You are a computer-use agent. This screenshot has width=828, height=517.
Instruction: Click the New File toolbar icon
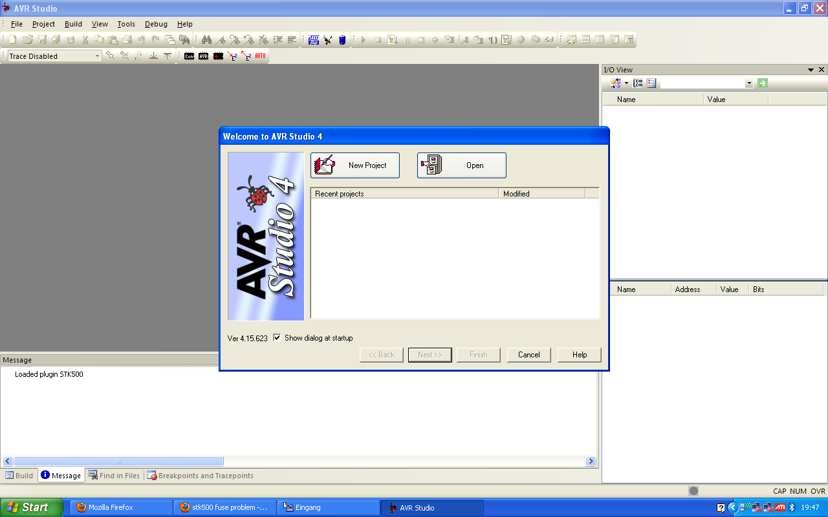pyautogui.click(x=13, y=40)
